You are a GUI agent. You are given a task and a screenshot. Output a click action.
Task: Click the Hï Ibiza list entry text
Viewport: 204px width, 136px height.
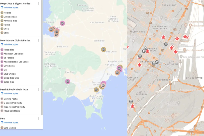[7, 13]
